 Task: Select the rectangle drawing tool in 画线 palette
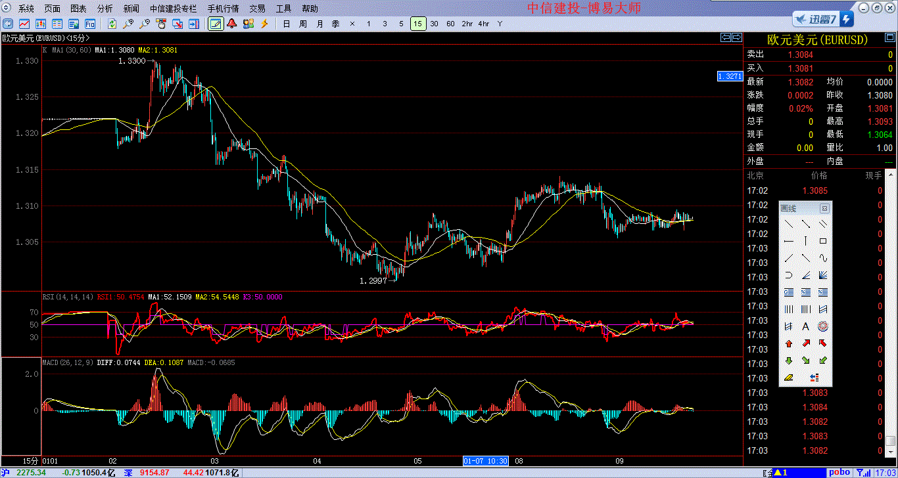(822, 241)
